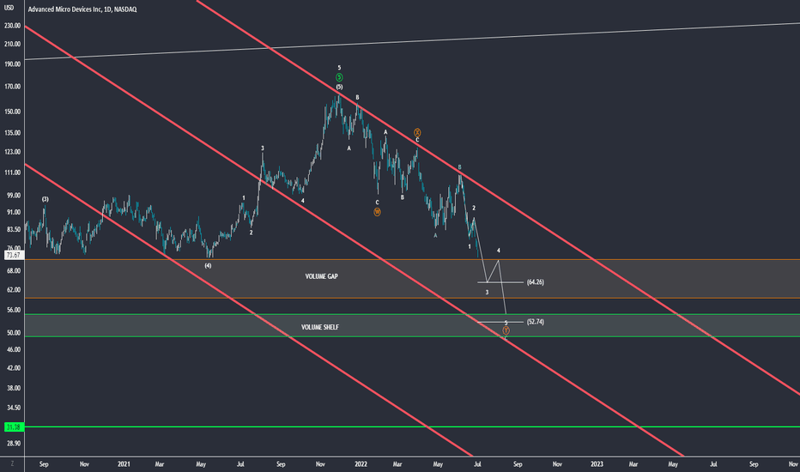Select the VOLUME GAP text label
The width and height of the screenshot is (800, 472).
pos(321,276)
